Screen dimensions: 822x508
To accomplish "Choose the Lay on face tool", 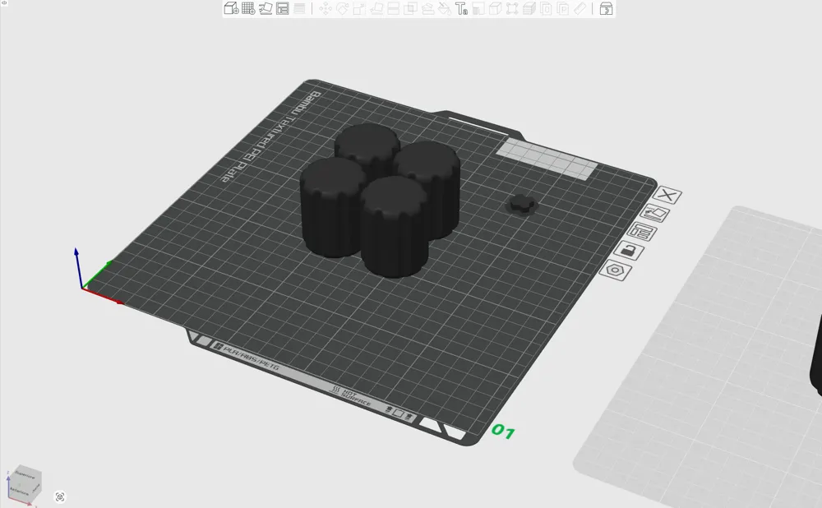I will pyautogui.click(x=376, y=8).
